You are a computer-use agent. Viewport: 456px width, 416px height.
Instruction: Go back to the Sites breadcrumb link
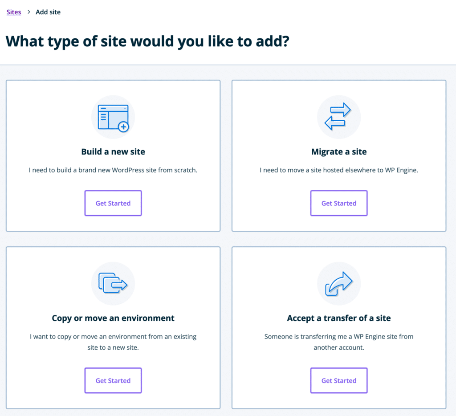pyautogui.click(x=14, y=12)
